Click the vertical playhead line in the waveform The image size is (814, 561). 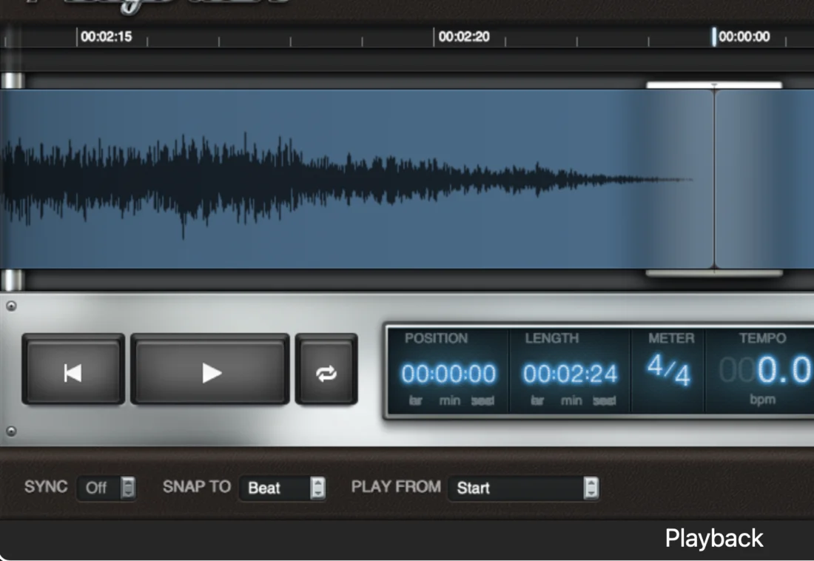714,179
